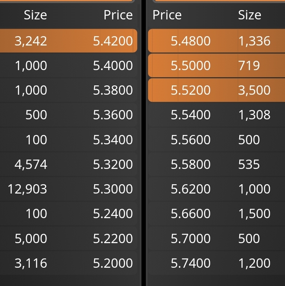Select the 5.5400 ask price
Image resolution: width=285 pixels, height=286 pixels.
190,115
